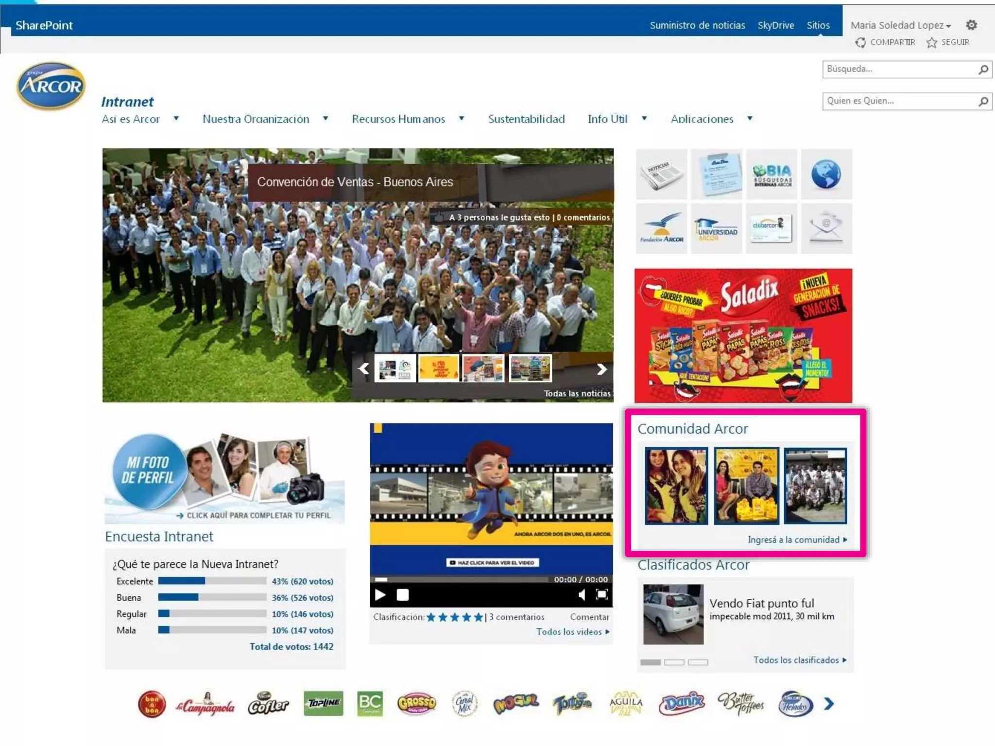Open the globe tile
Screen dimensions: 995x746
(826, 174)
